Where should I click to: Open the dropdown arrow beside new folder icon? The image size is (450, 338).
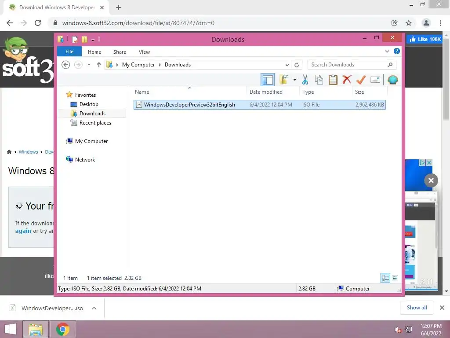point(294,80)
